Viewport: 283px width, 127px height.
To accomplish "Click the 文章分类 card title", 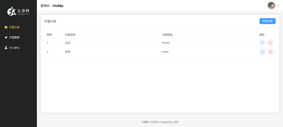I will pos(50,21).
